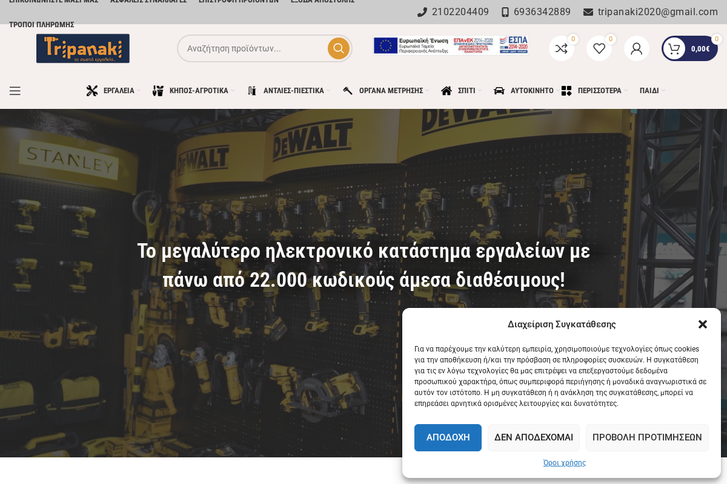Click the ΣΠΙΤΙ house icon
The height and width of the screenshot is (484, 727).
point(446,91)
